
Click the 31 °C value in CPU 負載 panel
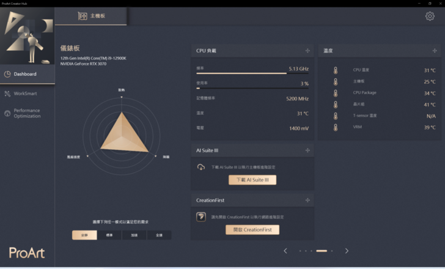(x=303, y=114)
